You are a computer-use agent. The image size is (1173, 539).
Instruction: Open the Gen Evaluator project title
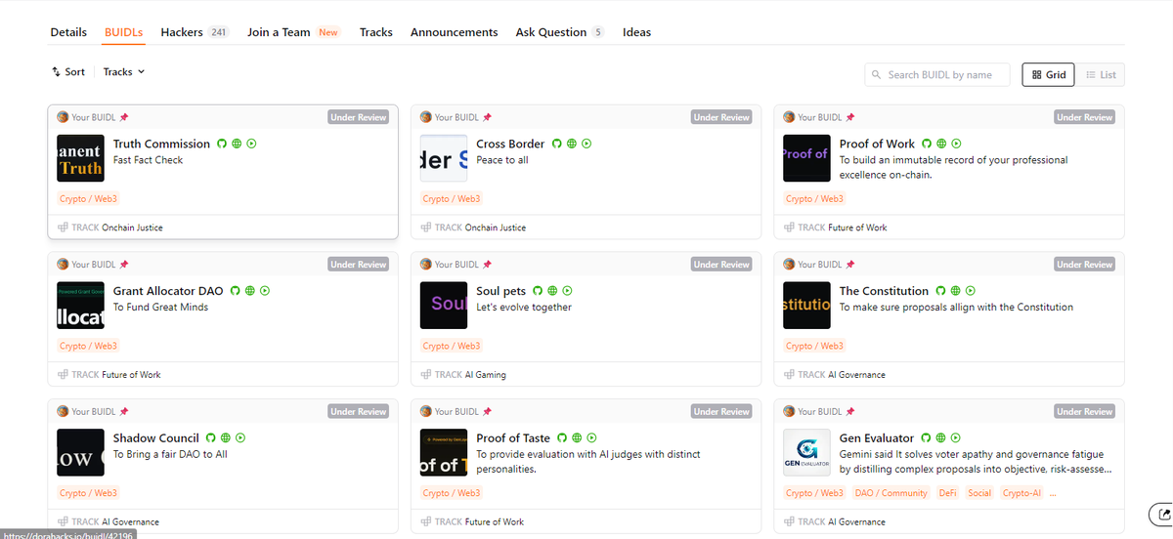[x=877, y=438]
